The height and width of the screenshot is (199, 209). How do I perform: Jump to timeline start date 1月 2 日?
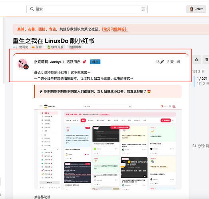[x=198, y=72]
